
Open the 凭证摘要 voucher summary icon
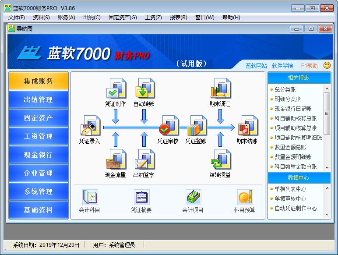141,197
